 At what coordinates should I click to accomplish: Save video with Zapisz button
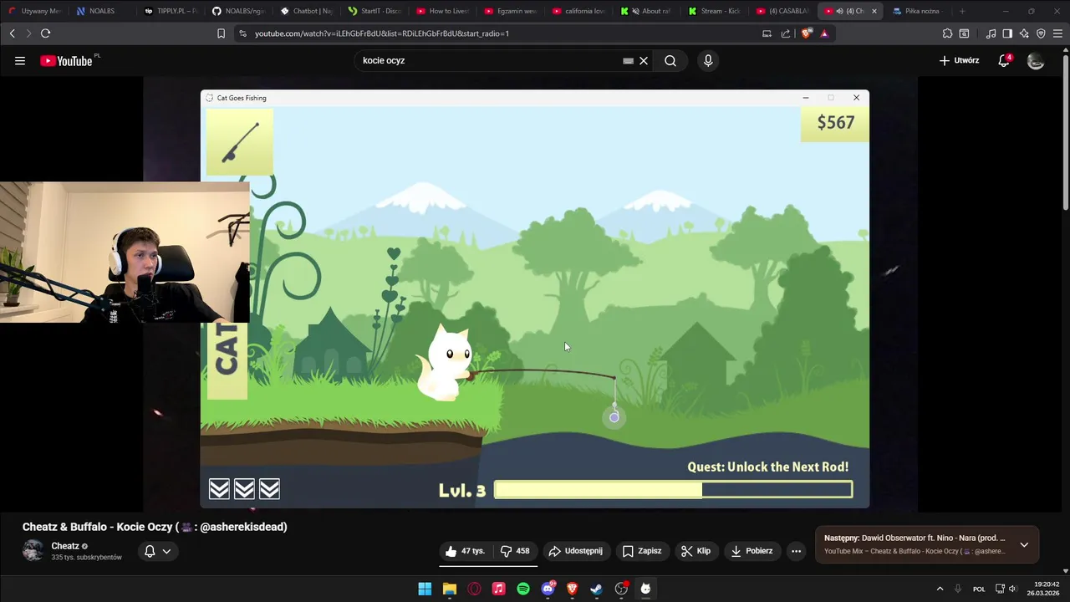[642, 551]
